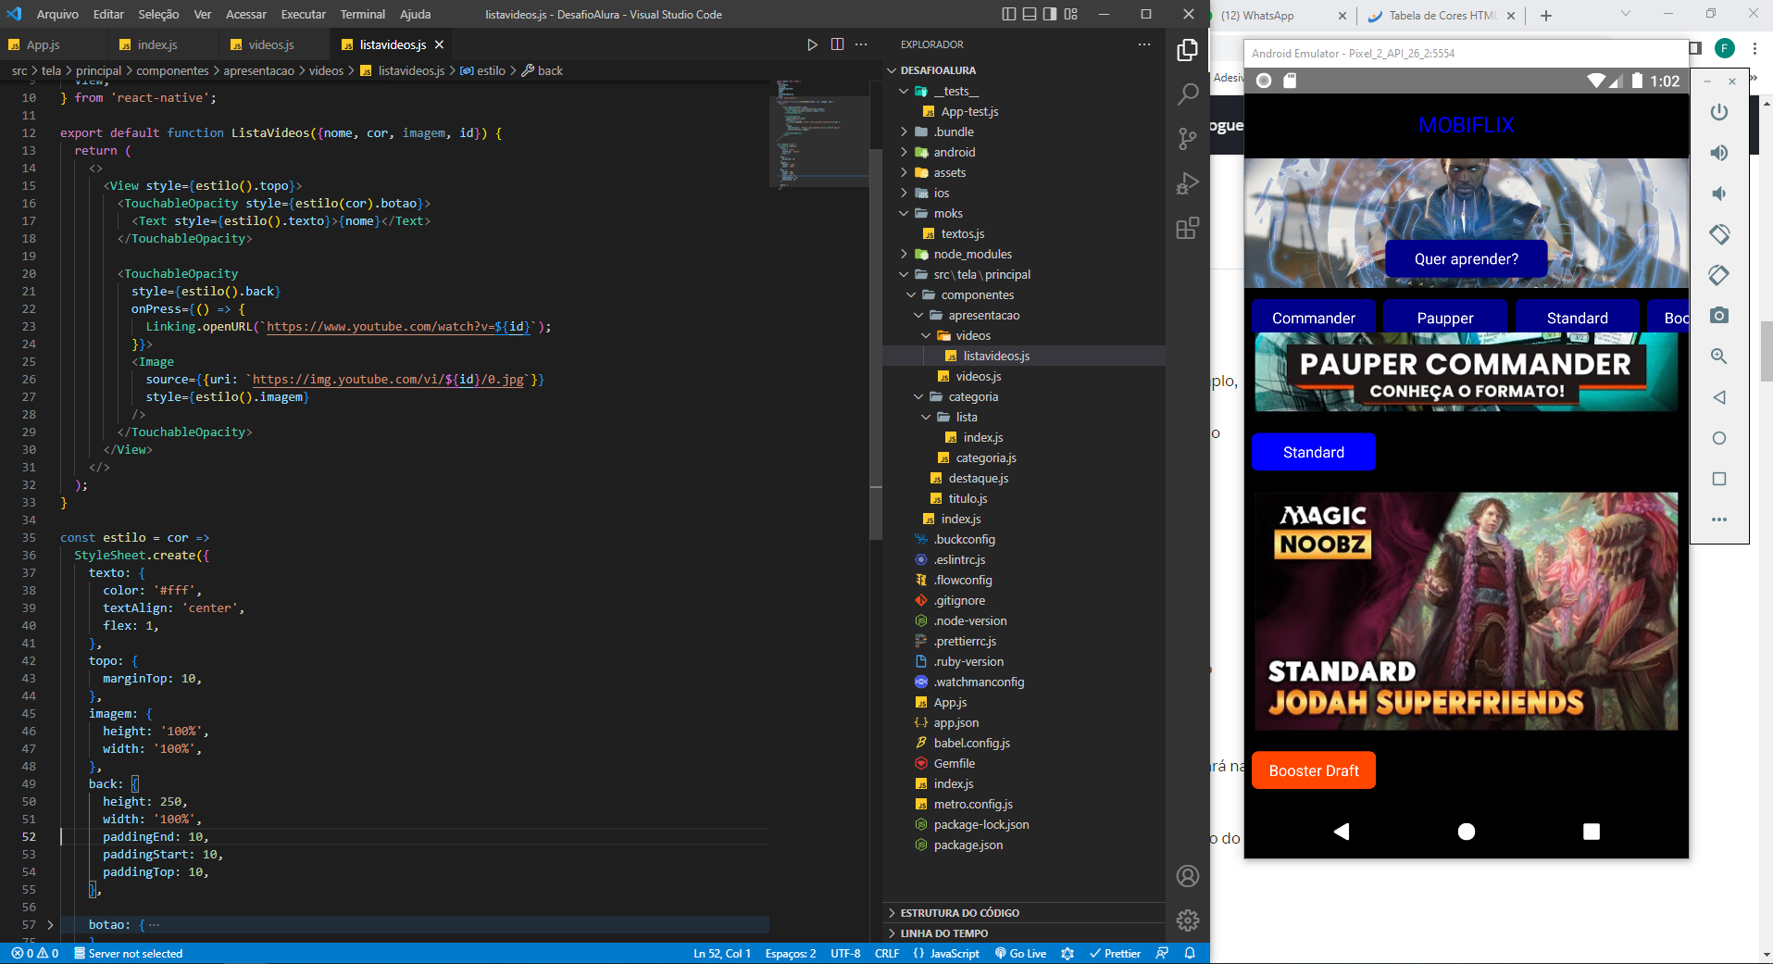Change language mode JavaScript in status bar

(x=954, y=953)
